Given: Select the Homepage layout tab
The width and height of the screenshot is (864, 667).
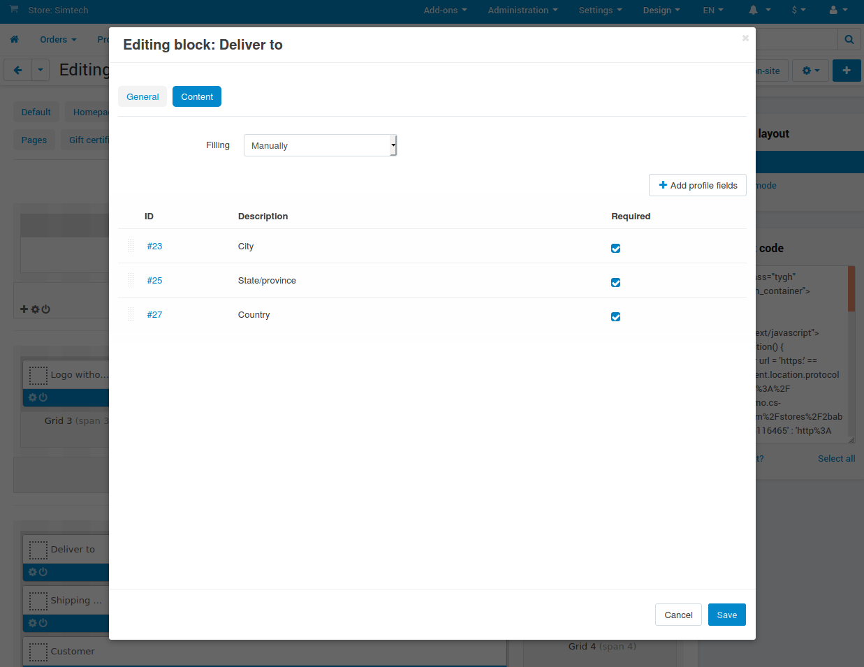Looking at the screenshot, I should coord(88,112).
